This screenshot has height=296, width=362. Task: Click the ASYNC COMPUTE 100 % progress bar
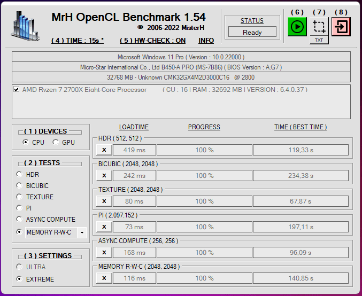coord(205,252)
